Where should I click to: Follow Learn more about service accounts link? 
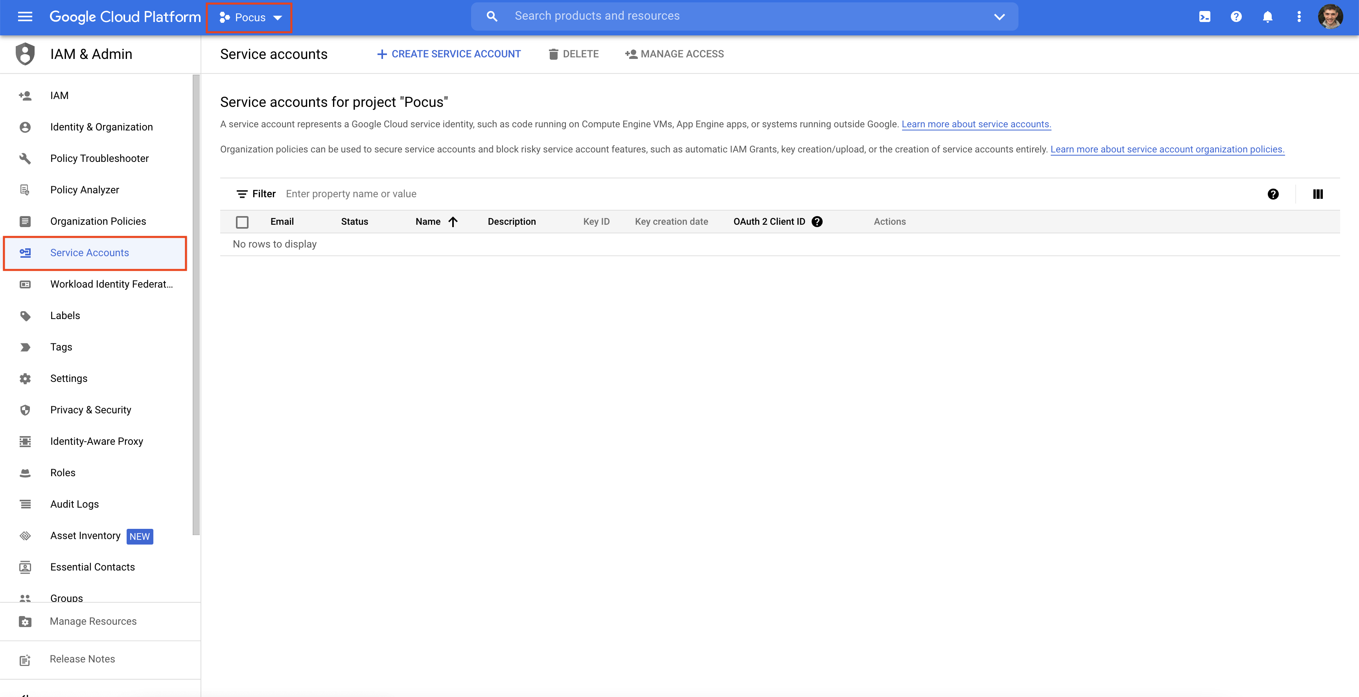[976, 124]
